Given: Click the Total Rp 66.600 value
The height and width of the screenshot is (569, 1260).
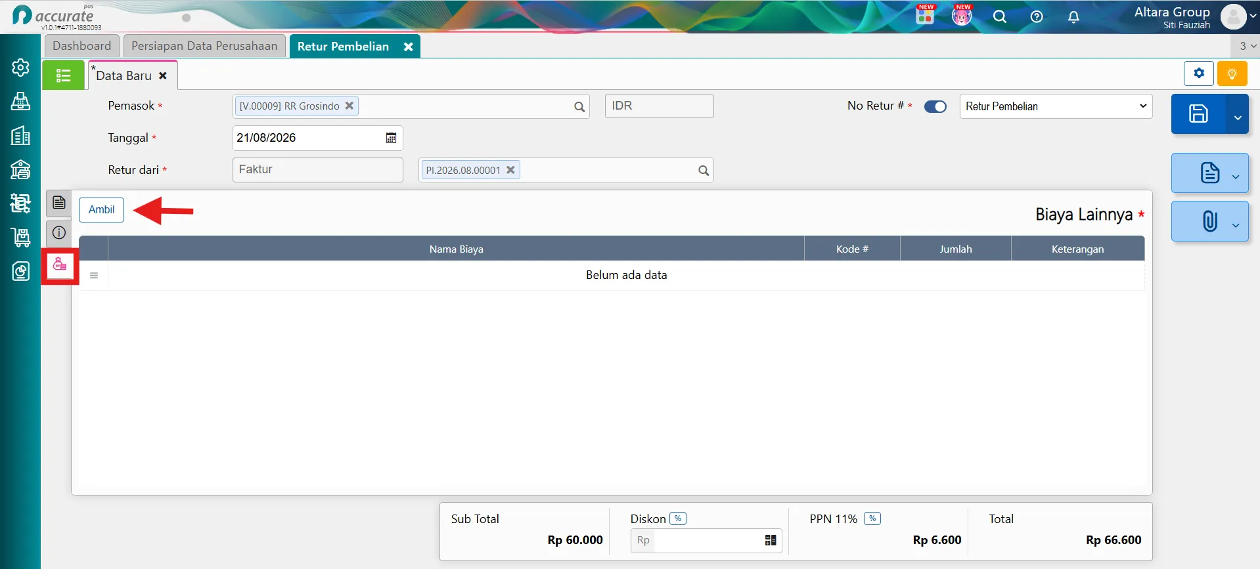Looking at the screenshot, I should [x=1114, y=540].
